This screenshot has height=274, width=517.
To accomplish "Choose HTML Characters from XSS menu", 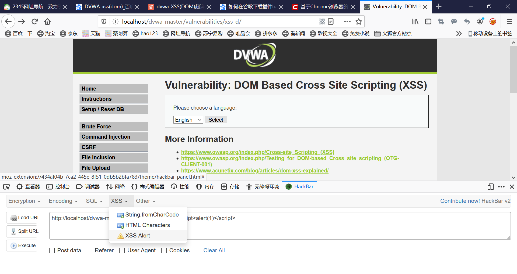I will point(148,225).
